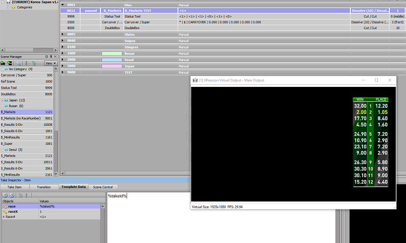Click the up arrow icon in Template Data toolbar
Image resolution: width=406 pixels, height=243 pixels.
5,196
